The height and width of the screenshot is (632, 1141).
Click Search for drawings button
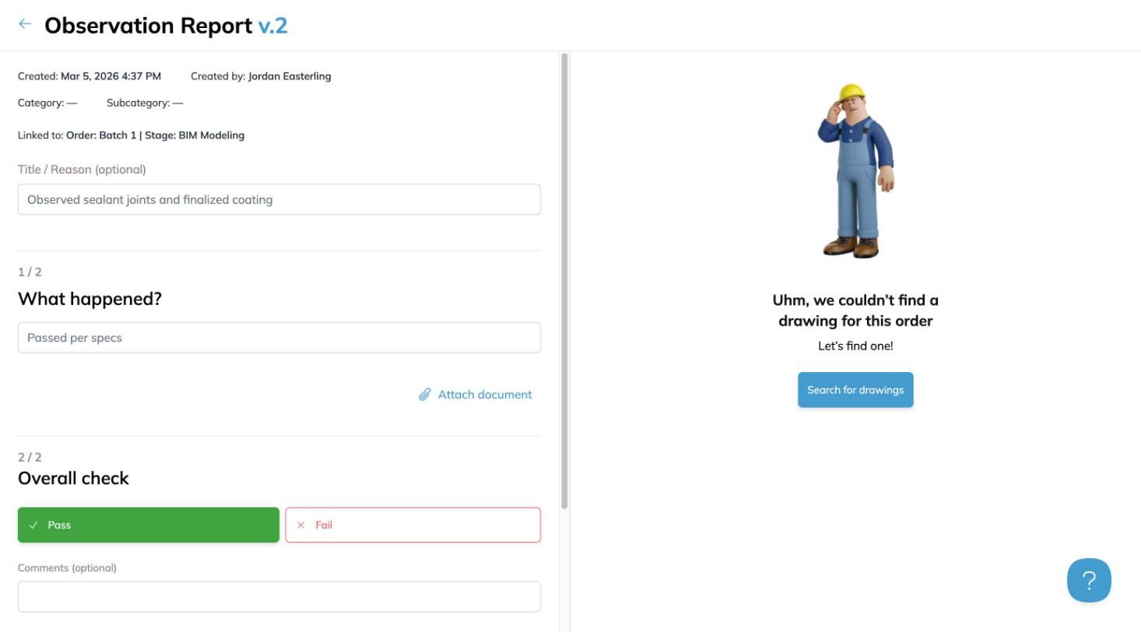pos(855,390)
